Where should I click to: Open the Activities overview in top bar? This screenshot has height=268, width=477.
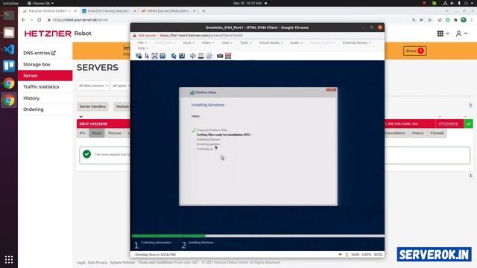tap(10, 3)
